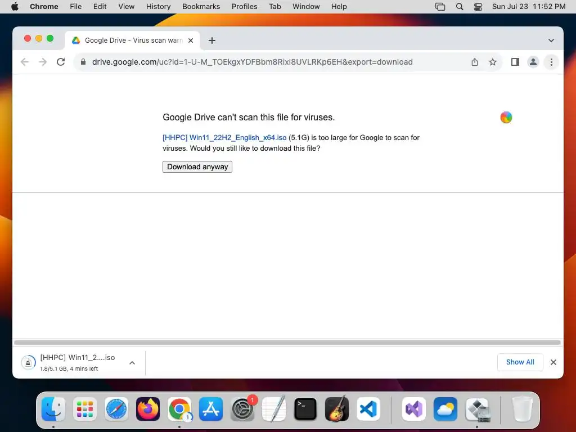The width and height of the screenshot is (576, 432).
Task: Open the Window menu
Action: (306, 7)
